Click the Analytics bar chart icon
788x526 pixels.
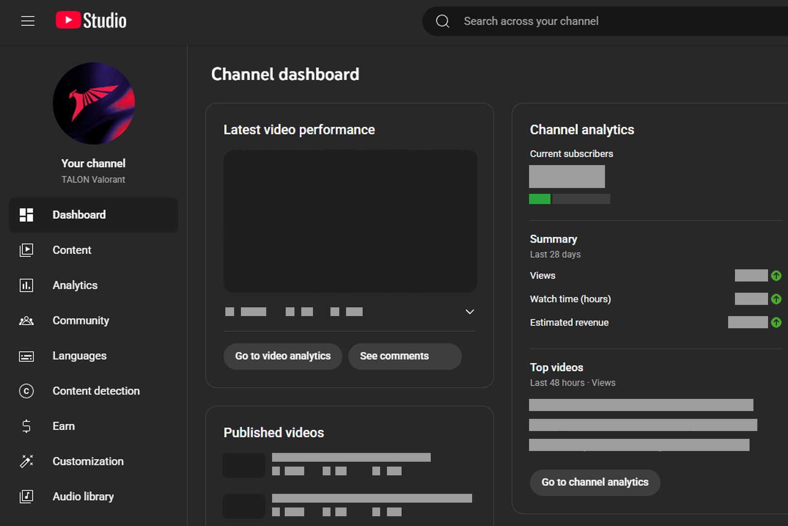[x=26, y=285]
